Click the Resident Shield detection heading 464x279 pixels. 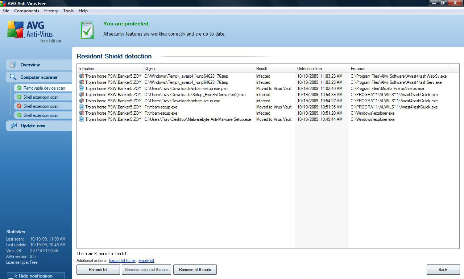tap(114, 56)
